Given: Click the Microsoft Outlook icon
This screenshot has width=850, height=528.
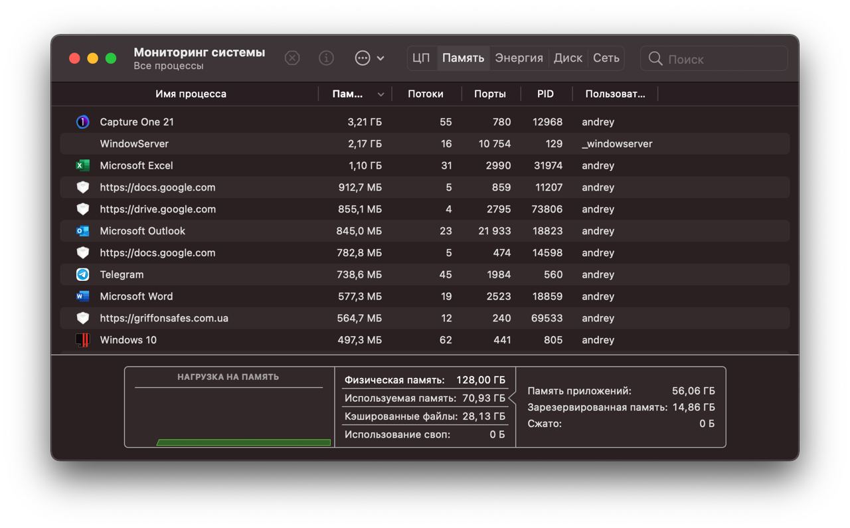Looking at the screenshot, I should point(82,231).
